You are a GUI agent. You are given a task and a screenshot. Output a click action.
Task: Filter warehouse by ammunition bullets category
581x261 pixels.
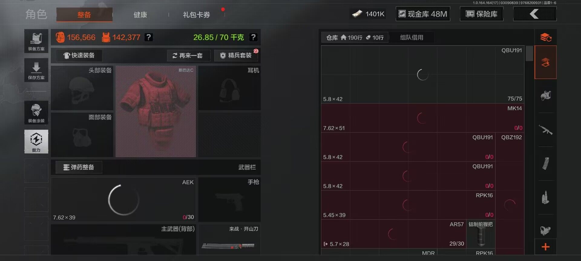[x=546, y=198]
